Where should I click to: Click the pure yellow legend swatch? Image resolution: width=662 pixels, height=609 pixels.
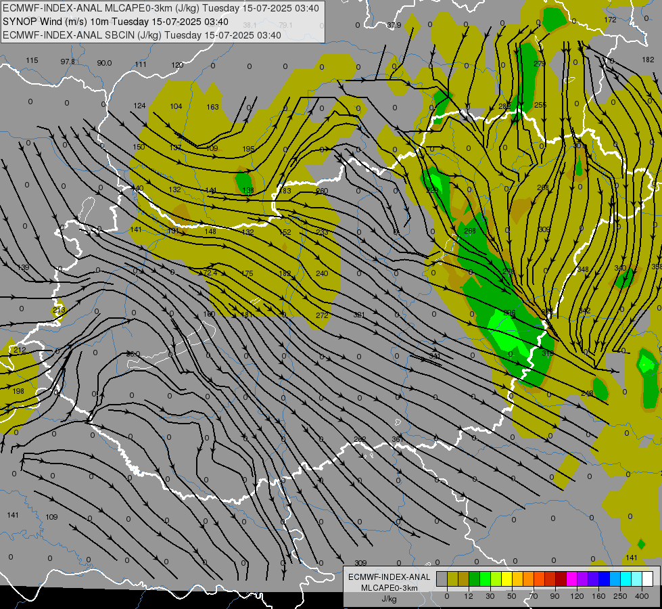click(507, 579)
